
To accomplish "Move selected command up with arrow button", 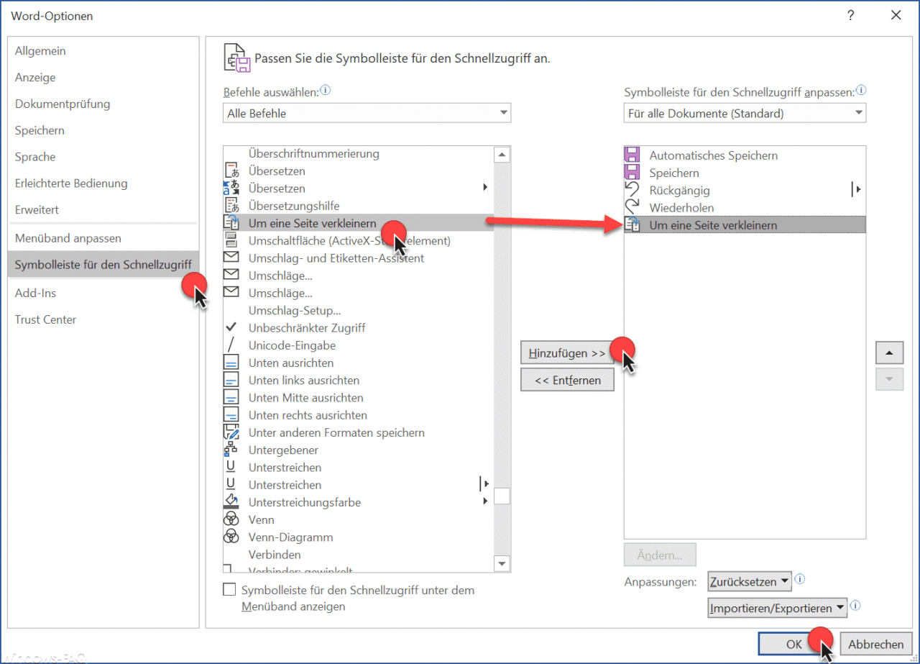I will [x=889, y=353].
